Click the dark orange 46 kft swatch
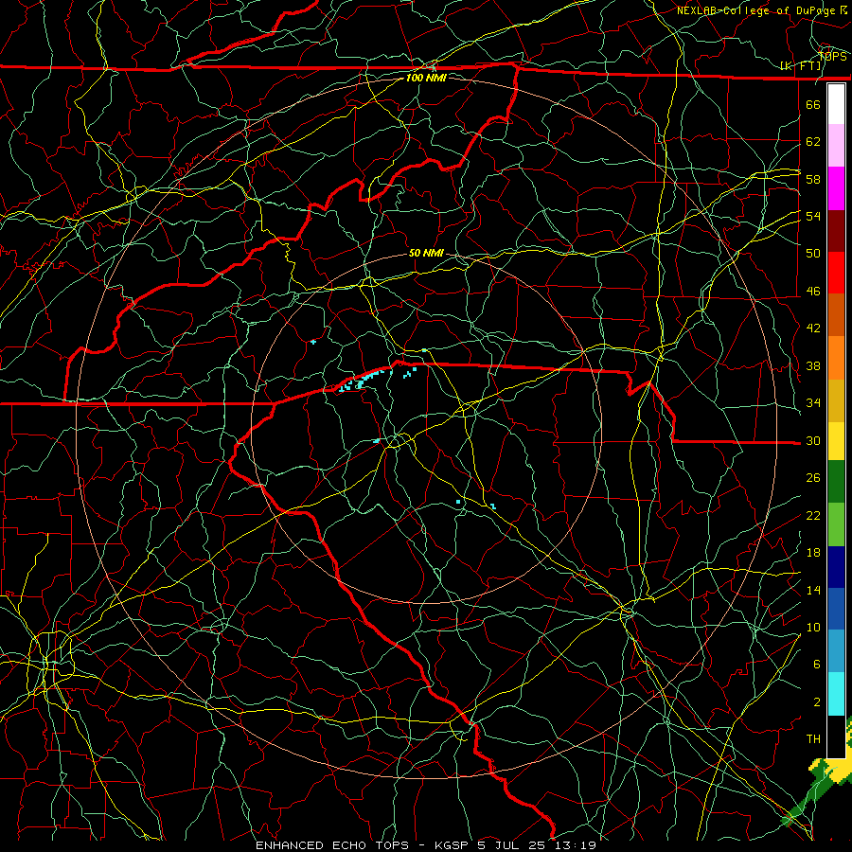 [x=836, y=315]
